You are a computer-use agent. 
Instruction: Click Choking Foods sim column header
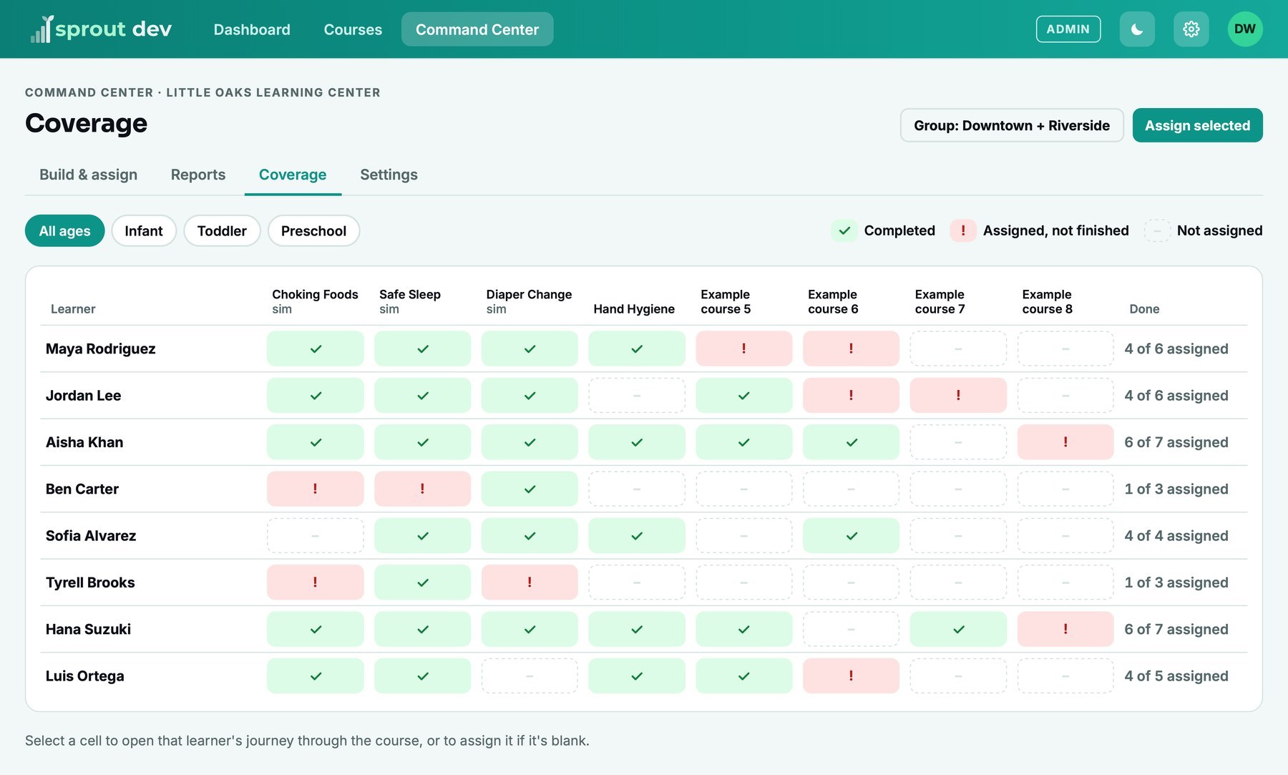pyautogui.click(x=315, y=301)
